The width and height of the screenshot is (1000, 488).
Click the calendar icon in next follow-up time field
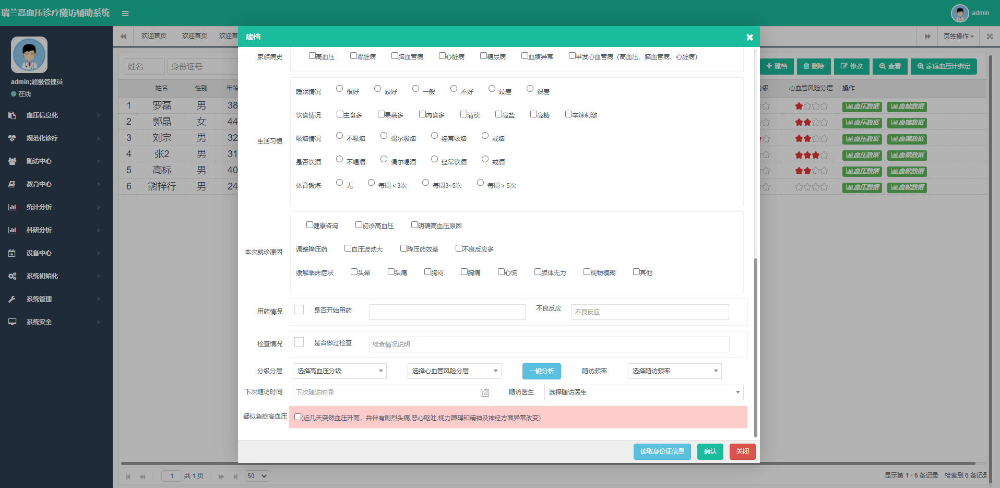[x=484, y=392]
